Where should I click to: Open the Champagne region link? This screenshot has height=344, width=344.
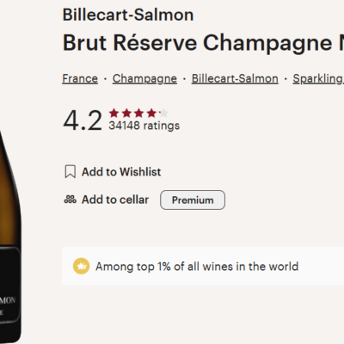(144, 79)
